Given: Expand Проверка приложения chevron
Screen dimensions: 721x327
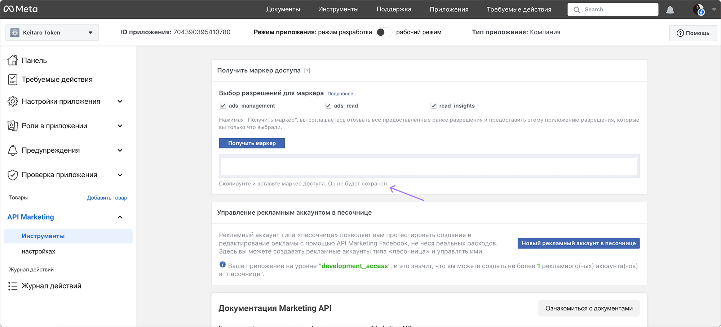Looking at the screenshot, I should point(120,175).
